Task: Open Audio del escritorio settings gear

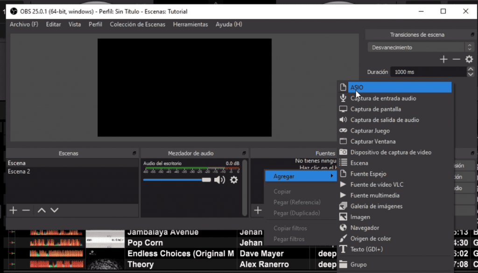Action: (x=234, y=180)
